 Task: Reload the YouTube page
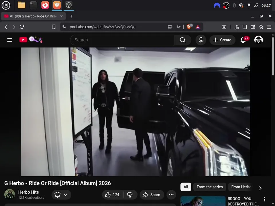point(22,27)
